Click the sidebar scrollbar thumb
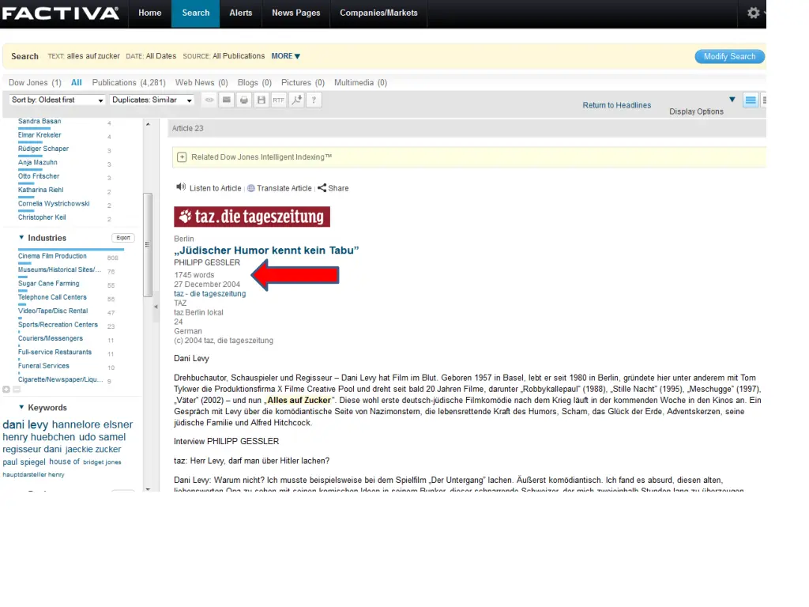Viewport: 809px width, 607px height. coord(148,245)
